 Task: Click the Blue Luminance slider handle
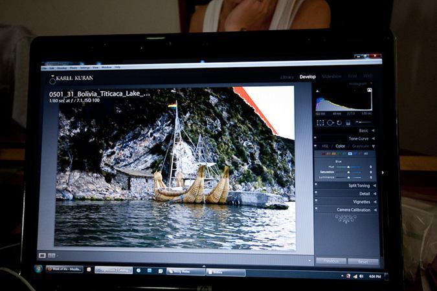pyautogui.click(x=348, y=177)
